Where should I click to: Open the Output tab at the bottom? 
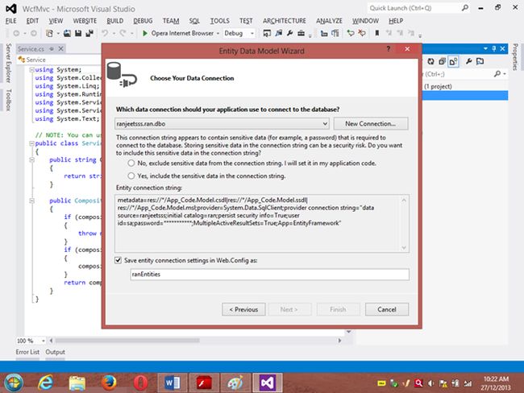click(x=55, y=352)
